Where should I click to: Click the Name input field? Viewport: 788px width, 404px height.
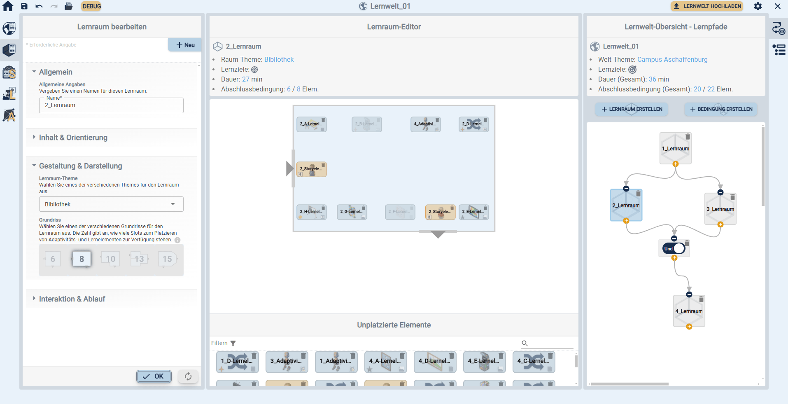(111, 105)
